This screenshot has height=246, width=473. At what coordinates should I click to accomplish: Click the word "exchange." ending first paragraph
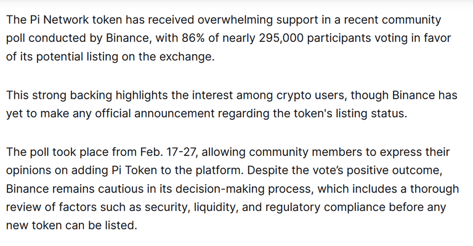click(x=187, y=57)
